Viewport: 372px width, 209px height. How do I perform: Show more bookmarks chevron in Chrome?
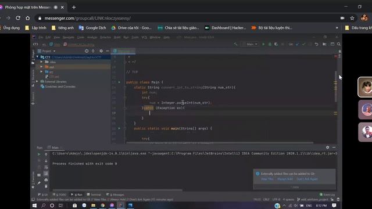(337, 28)
